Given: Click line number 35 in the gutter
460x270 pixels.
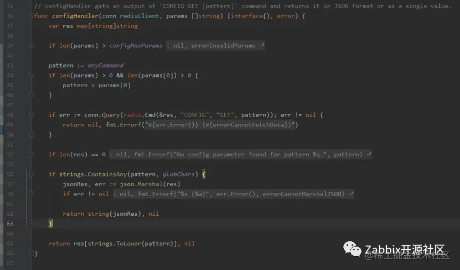Looking at the screenshot, I should point(10,6).
